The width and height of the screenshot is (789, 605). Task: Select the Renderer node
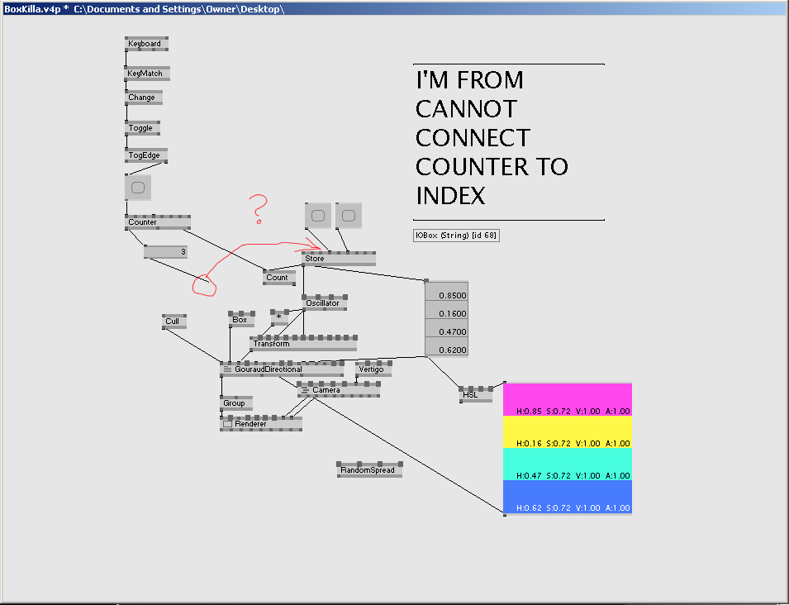[261, 424]
